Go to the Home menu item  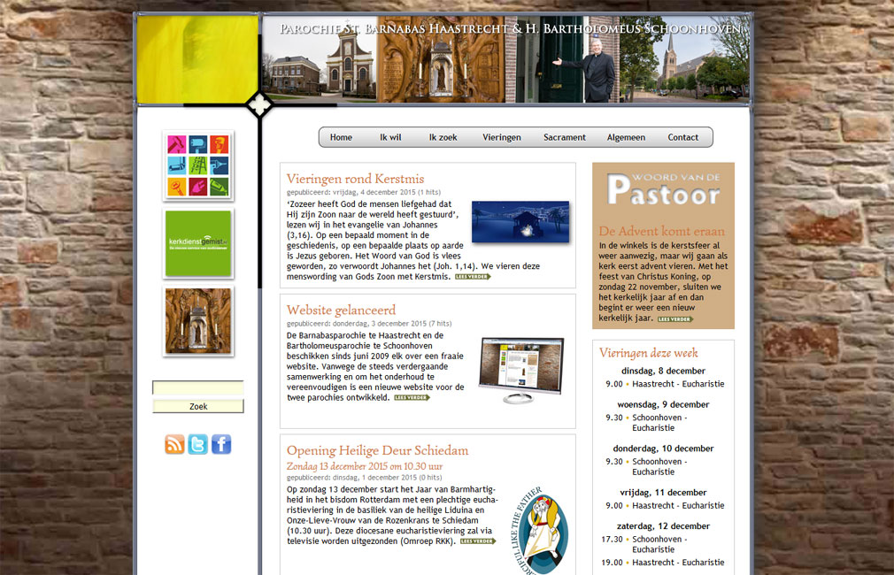pyautogui.click(x=341, y=137)
